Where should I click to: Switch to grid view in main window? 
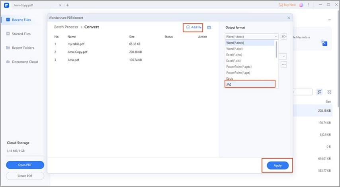click(329, 92)
